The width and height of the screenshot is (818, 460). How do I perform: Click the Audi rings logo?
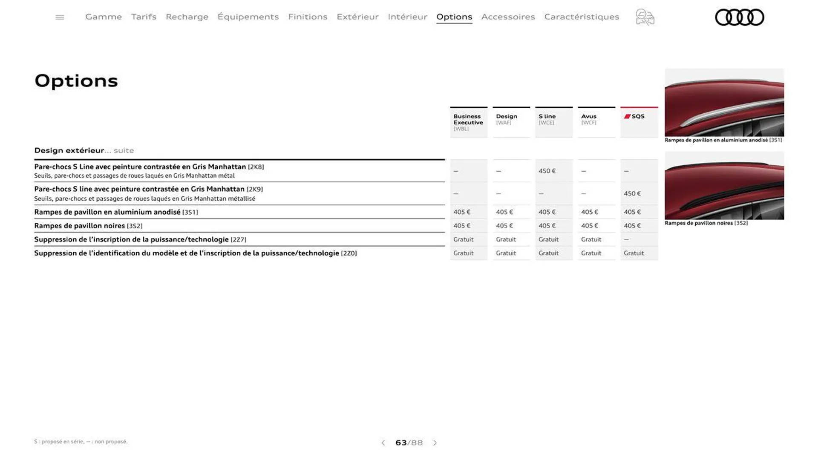(739, 17)
